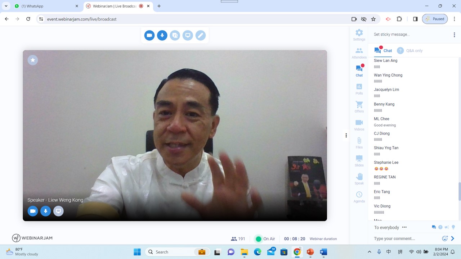Mute speaker's mic on video overlay
This screenshot has width=461, height=259.
(x=45, y=211)
